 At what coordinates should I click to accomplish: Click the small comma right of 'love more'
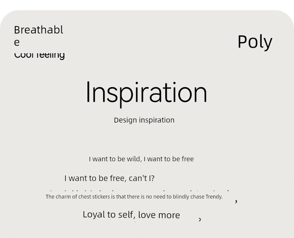coord(200,219)
